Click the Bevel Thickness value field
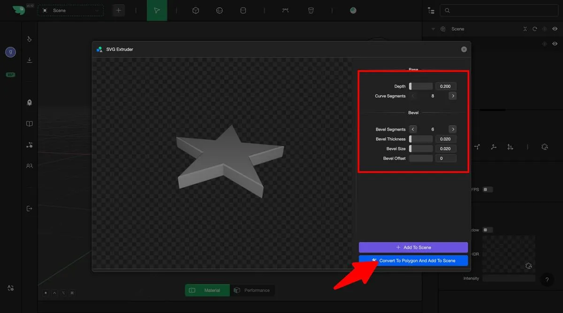This screenshot has width=563, height=313. point(445,139)
